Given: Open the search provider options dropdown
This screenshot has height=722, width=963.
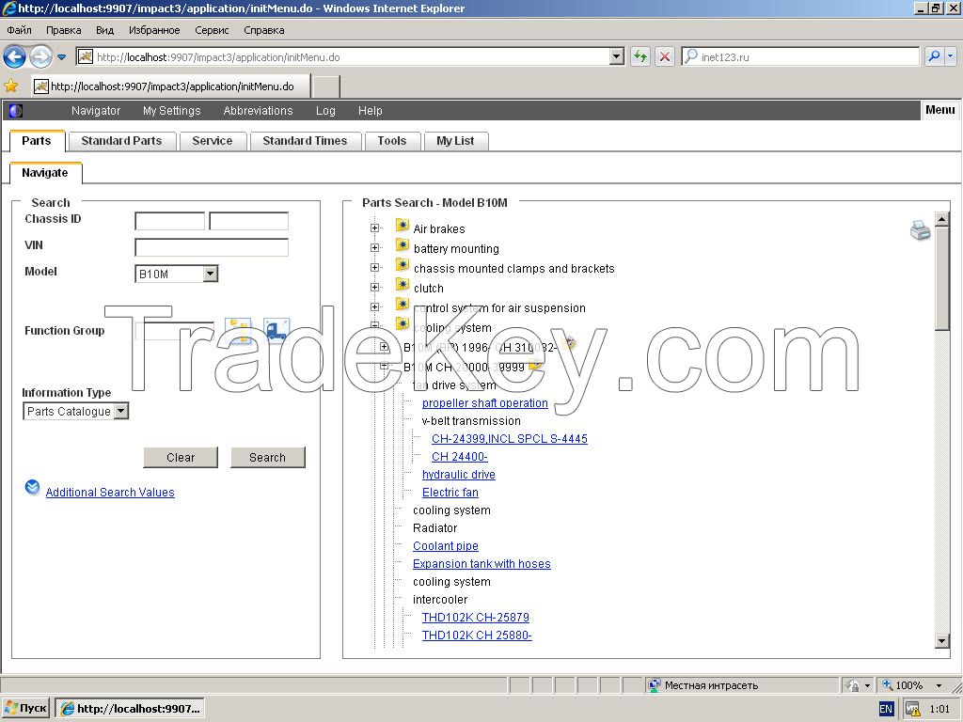Looking at the screenshot, I should click(950, 56).
